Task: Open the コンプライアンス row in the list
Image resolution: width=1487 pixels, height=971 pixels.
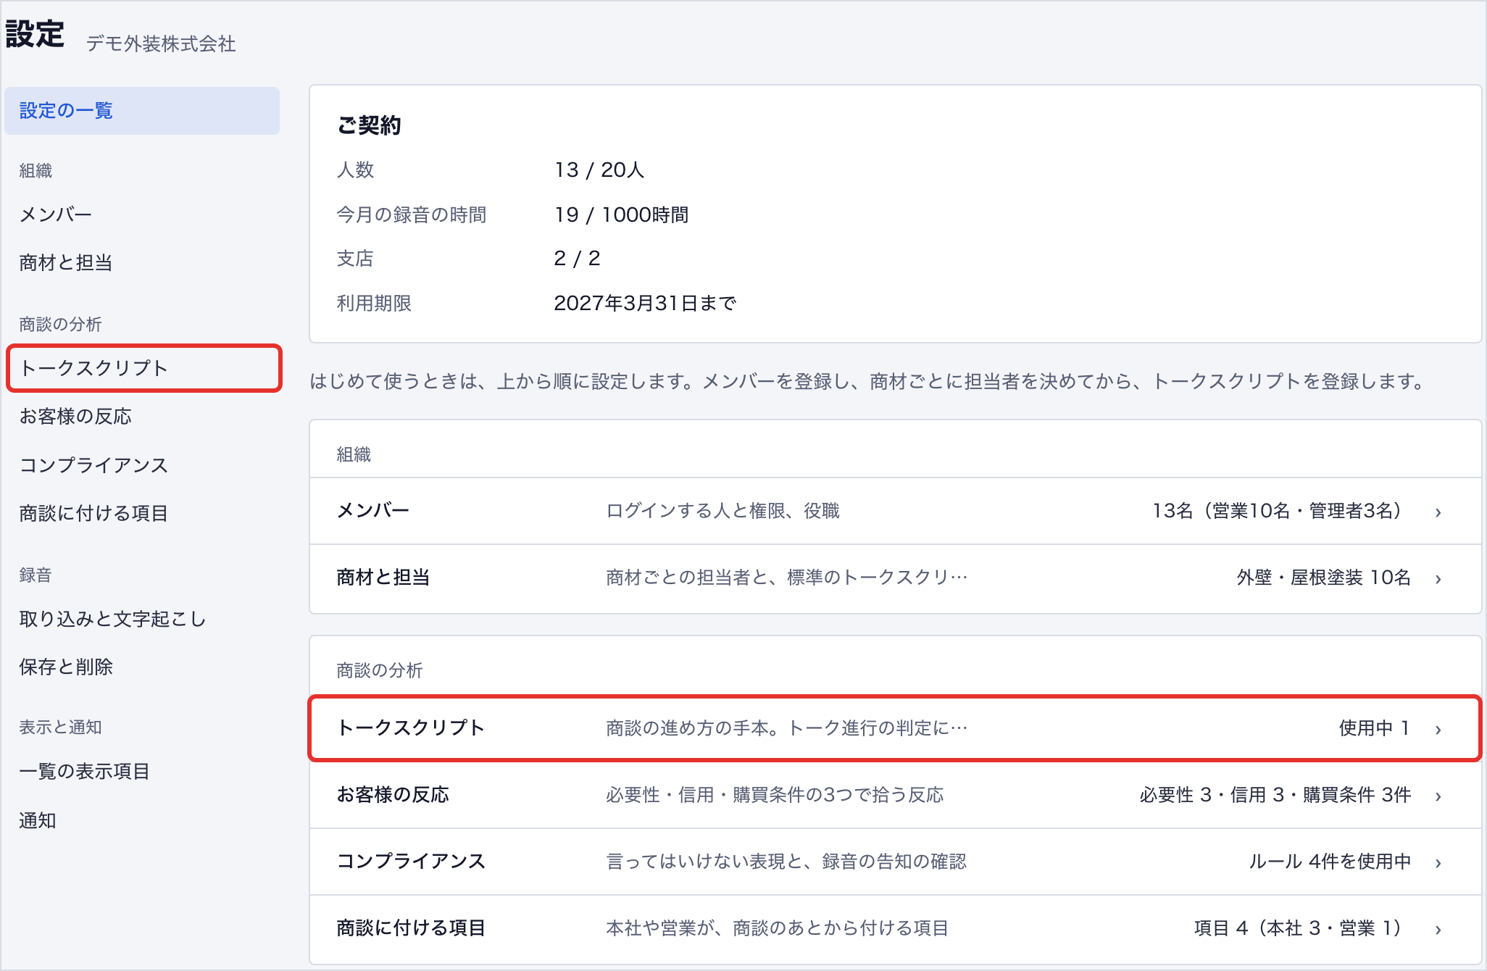Action: pos(895,862)
